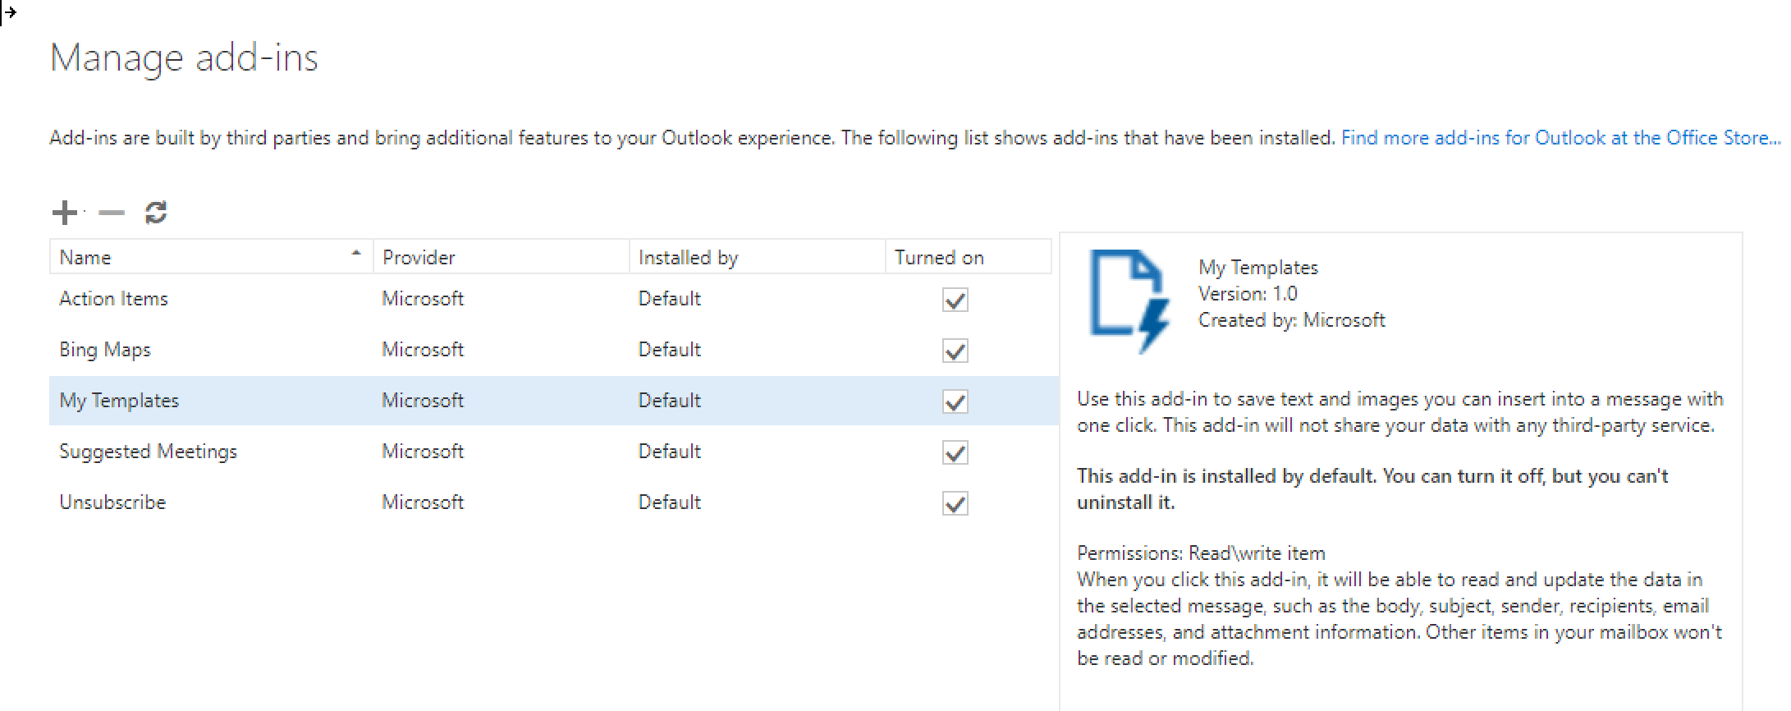Select the Bing Maps add-in row
Screen dimensions: 1791x711
[x=105, y=350]
